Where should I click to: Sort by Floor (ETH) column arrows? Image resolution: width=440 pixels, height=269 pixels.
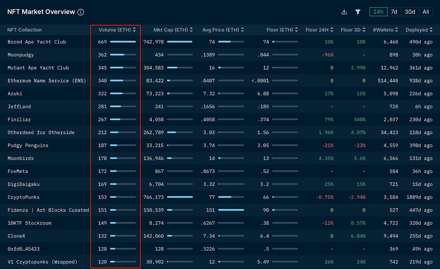click(296, 30)
